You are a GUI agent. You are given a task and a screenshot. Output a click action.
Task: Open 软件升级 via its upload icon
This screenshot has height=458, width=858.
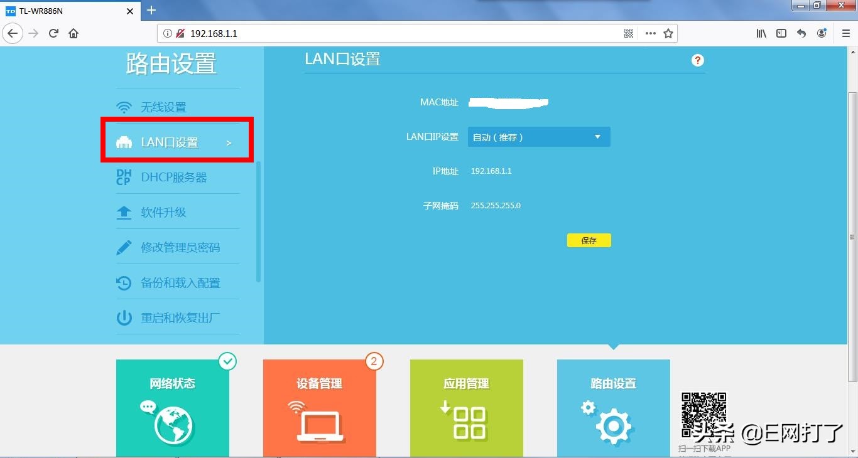pos(124,213)
